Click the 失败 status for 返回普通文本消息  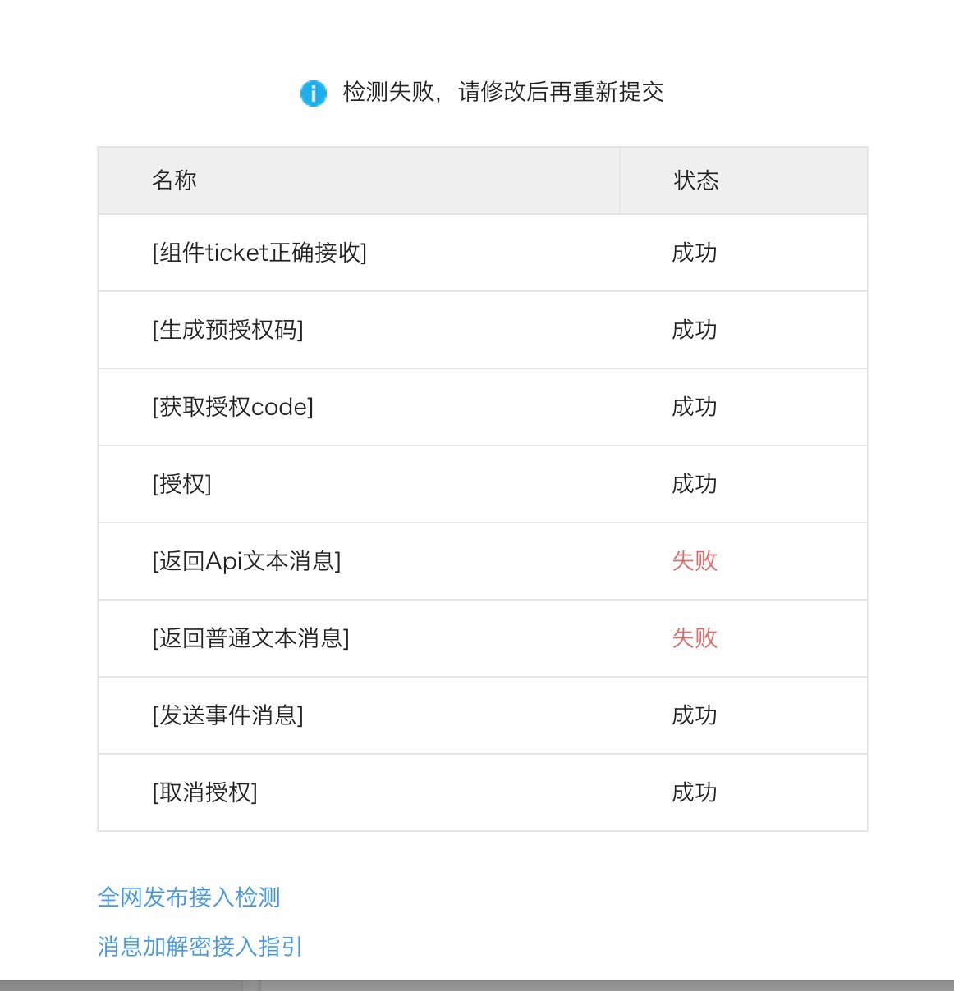click(x=695, y=638)
